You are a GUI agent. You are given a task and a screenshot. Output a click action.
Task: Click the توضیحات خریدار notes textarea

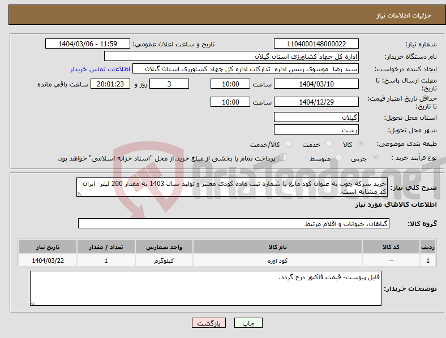coord(205,288)
